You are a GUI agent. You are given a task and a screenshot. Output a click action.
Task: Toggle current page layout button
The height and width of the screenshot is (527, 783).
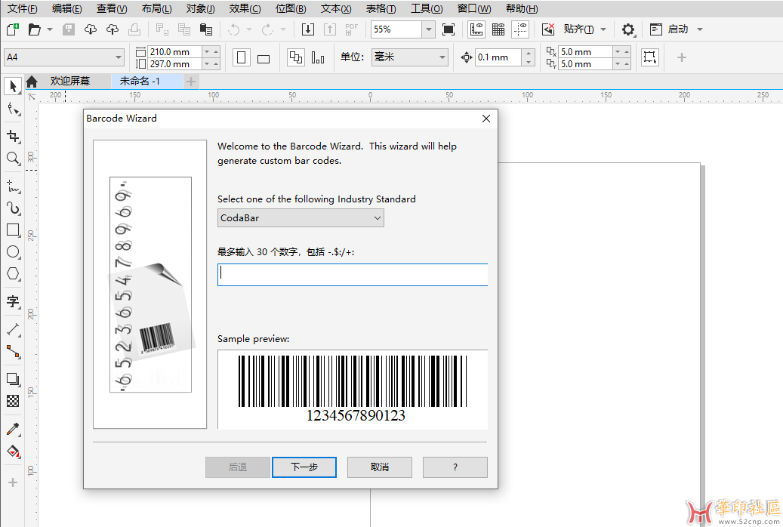click(x=318, y=57)
